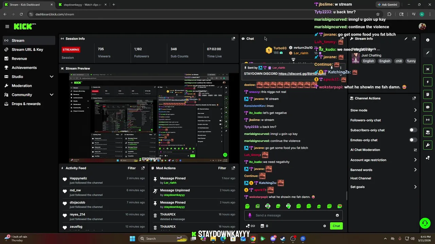Toggle Subscribers-only chat switch
This screenshot has width=435, height=244.
click(413, 130)
